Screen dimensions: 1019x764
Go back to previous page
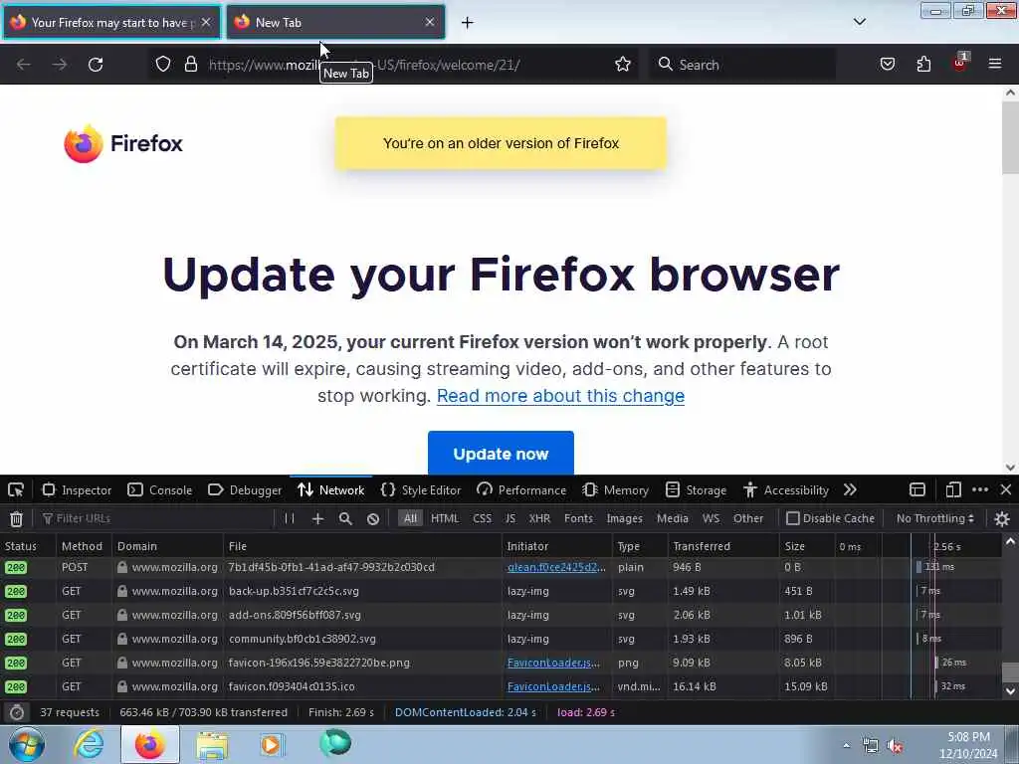(24, 65)
